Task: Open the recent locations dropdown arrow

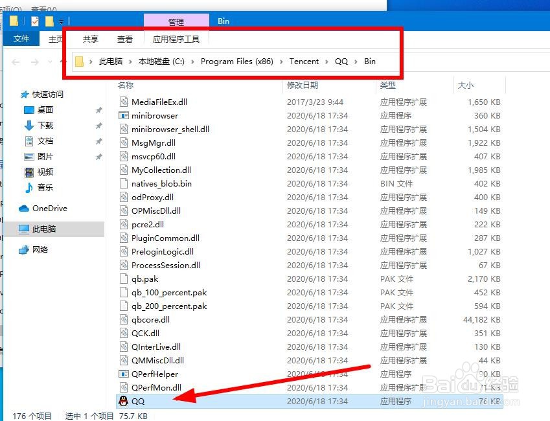Action: (50, 62)
